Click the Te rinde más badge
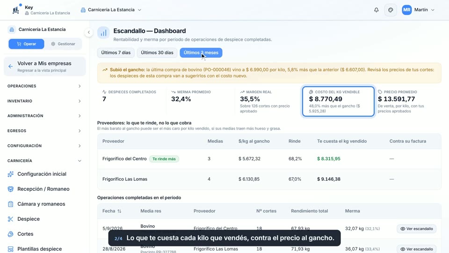449x253 pixels. tap(164, 159)
